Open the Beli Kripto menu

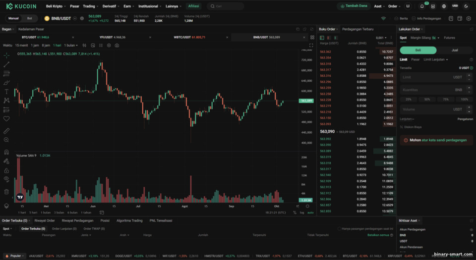click(x=56, y=6)
